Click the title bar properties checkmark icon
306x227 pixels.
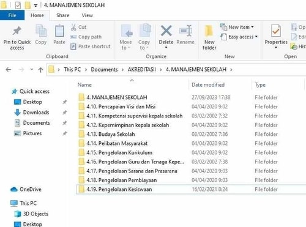click(x=18, y=5)
